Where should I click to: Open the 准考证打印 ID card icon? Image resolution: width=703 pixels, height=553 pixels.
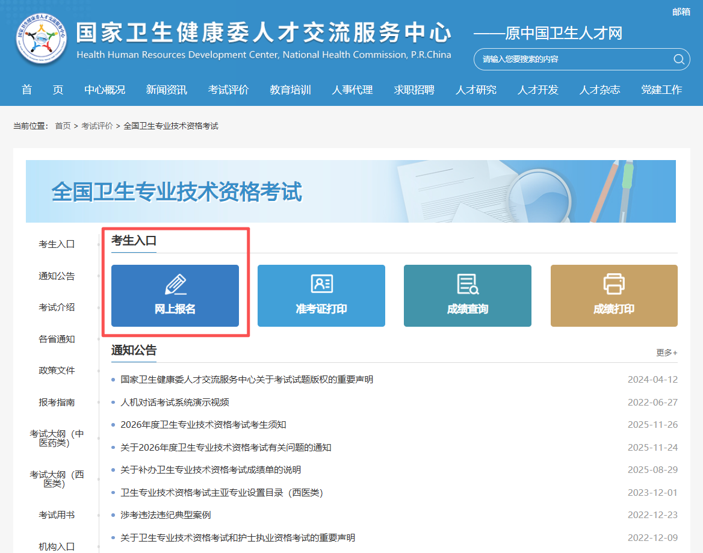[321, 284]
